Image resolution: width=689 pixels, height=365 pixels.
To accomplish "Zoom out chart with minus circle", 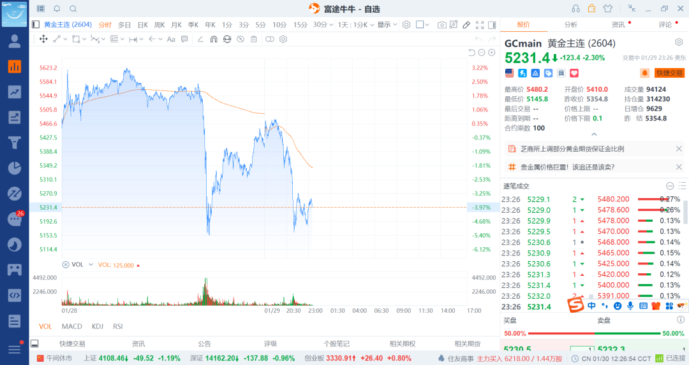I will click(482, 53).
